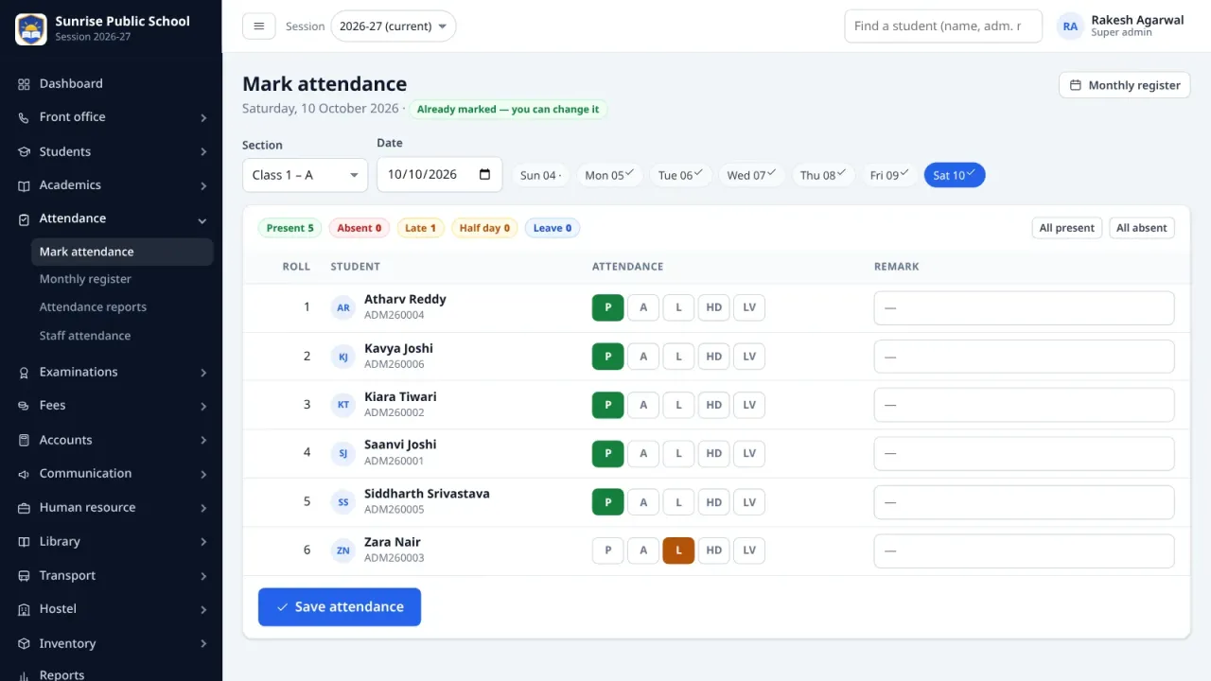Click the Hostel building icon
This screenshot has height=681, width=1211.
(x=24, y=609)
